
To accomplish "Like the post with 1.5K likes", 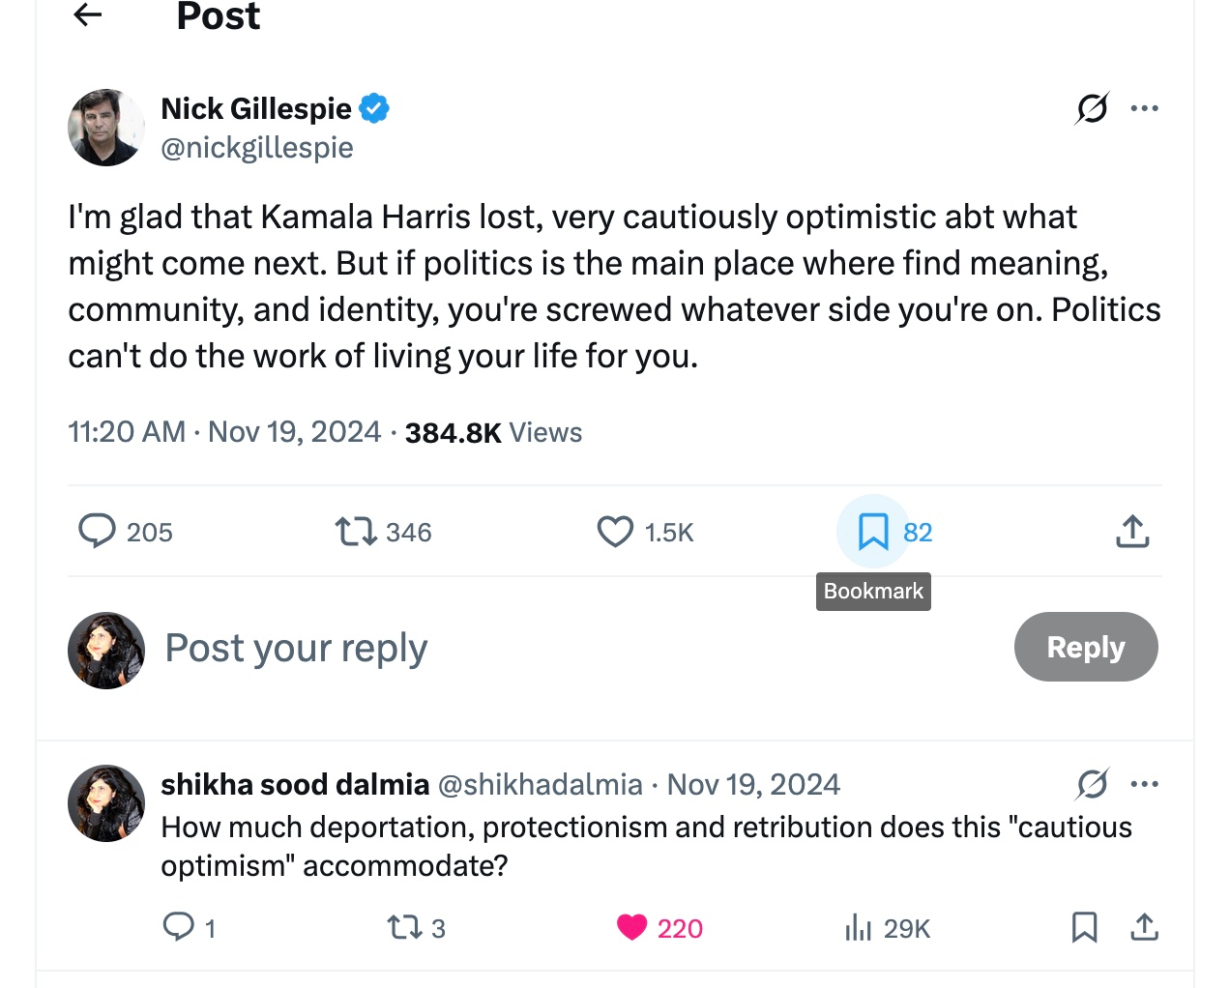I will tap(615, 532).
